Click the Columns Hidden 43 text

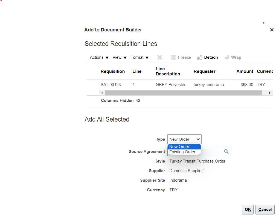(121, 100)
